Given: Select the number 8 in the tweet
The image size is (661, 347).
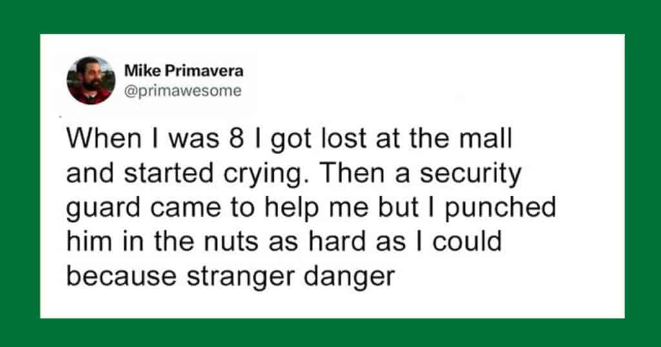Looking at the screenshot, I should 238,139.
